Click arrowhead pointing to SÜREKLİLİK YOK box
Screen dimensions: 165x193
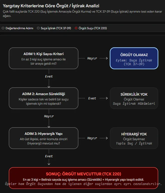point(107,98)
